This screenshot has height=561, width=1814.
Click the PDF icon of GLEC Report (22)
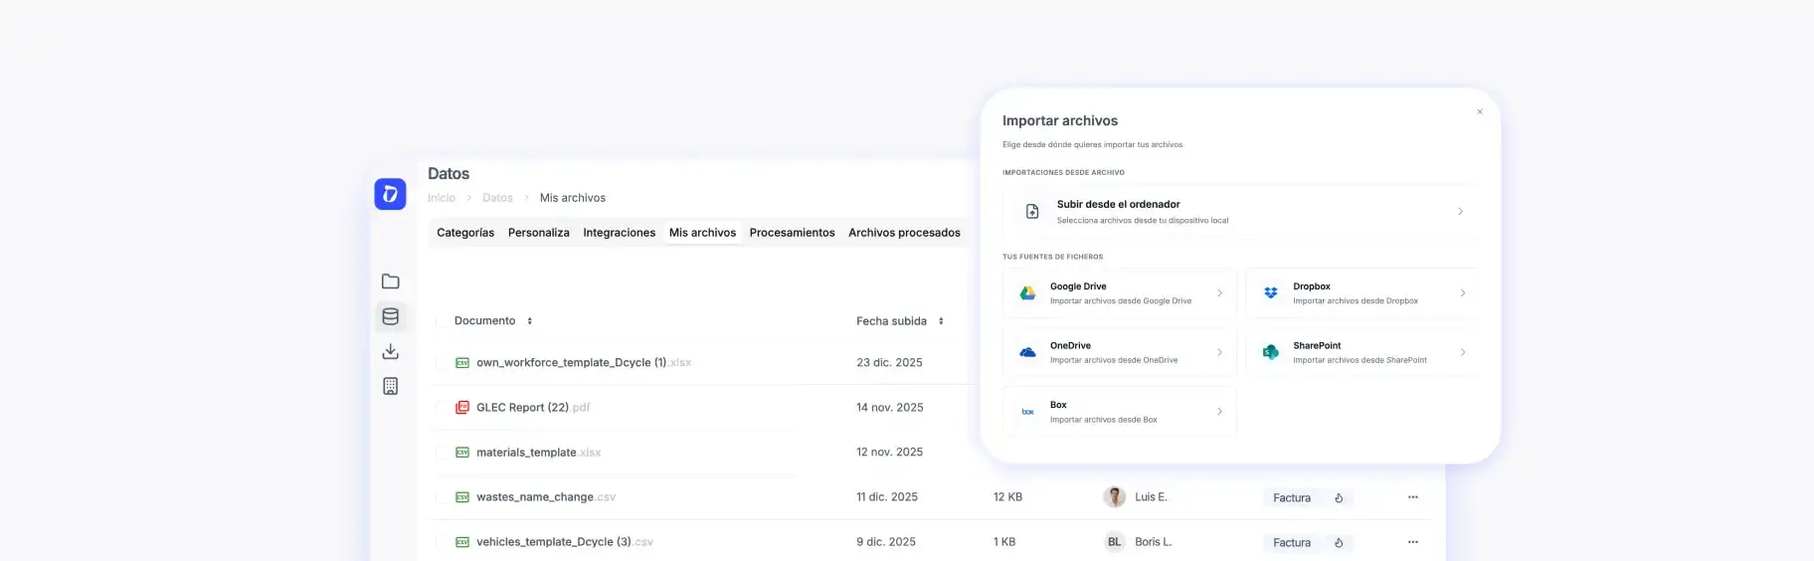(x=462, y=408)
